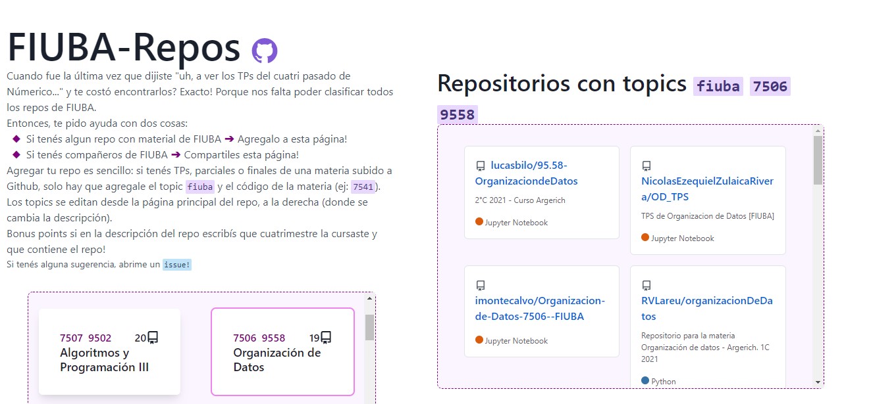Click the scrollbar thumb in the repositories panel

pyautogui.click(x=818, y=160)
